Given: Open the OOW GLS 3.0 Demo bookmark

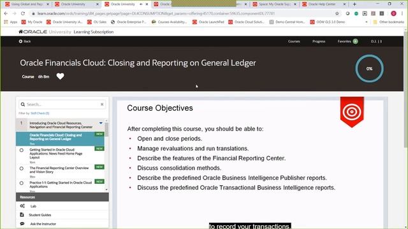Looking at the screenshot, I should click(327, 22).
